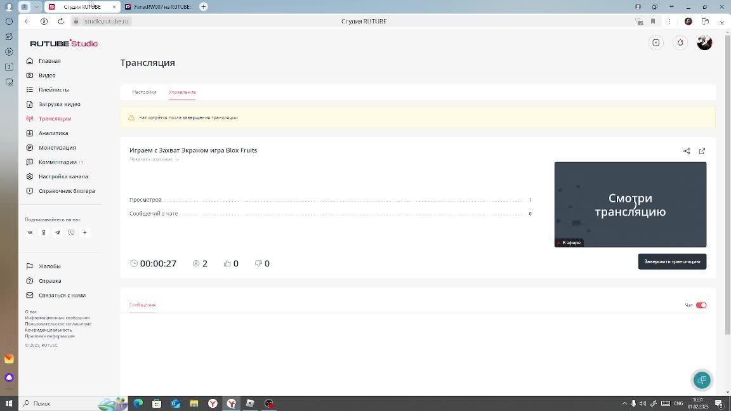Click the bookmark icon in address bar
731x411 pixels.
(x=653, y=22)
